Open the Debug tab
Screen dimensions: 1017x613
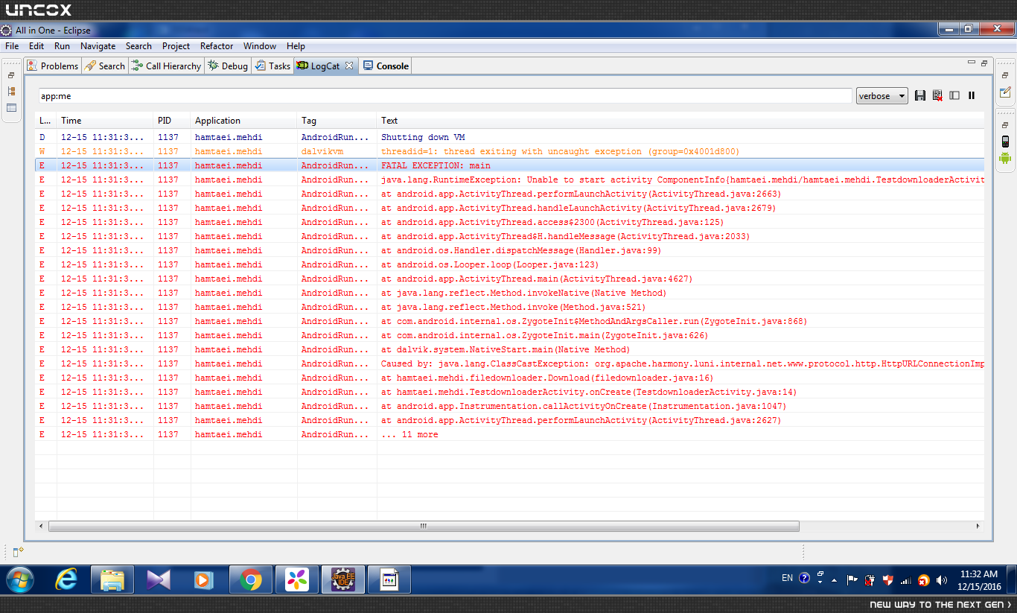click(x=227, y=66)
